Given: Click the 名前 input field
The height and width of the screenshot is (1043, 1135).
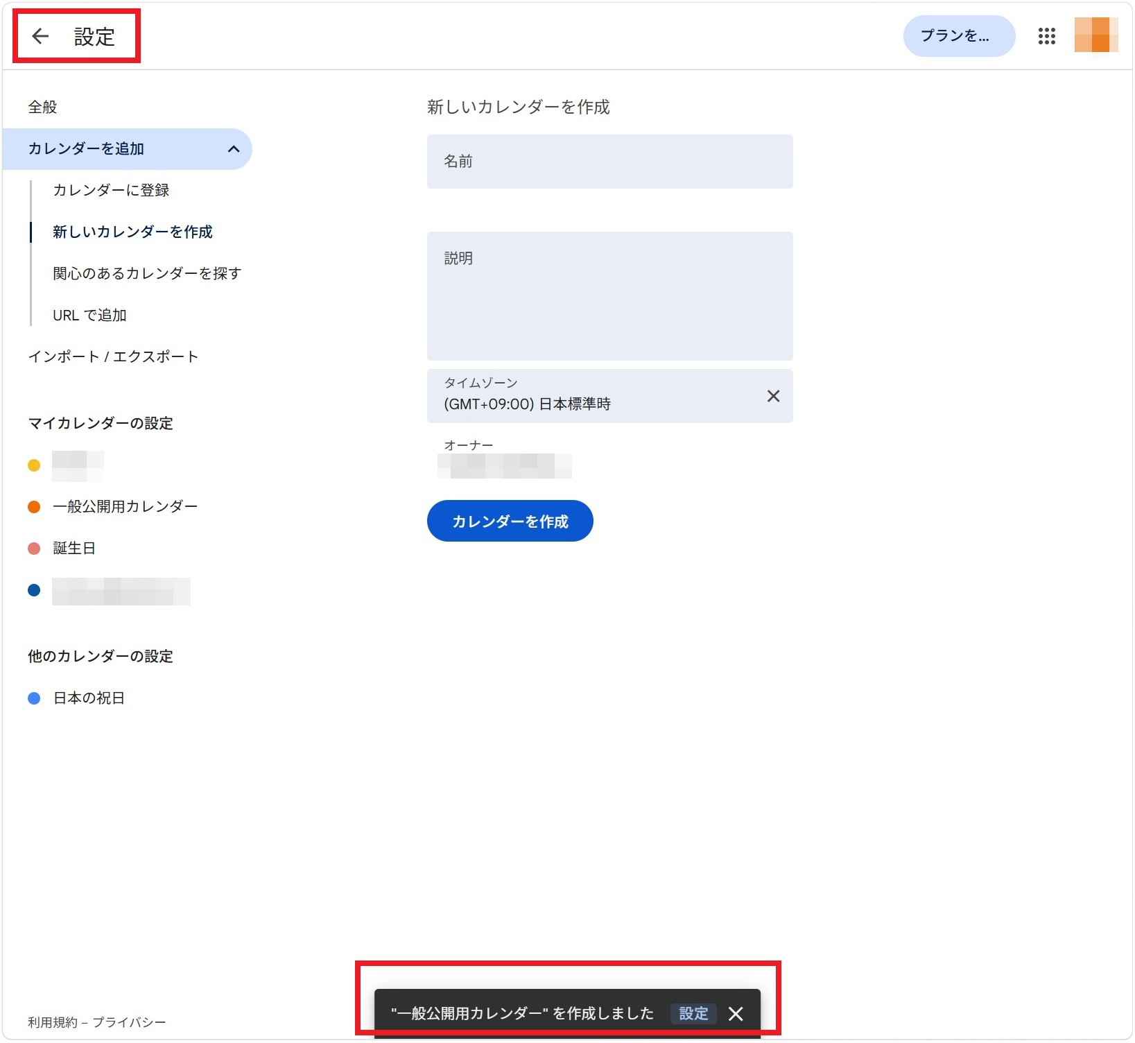Looking at the screenshot, I should coord(609,162).
